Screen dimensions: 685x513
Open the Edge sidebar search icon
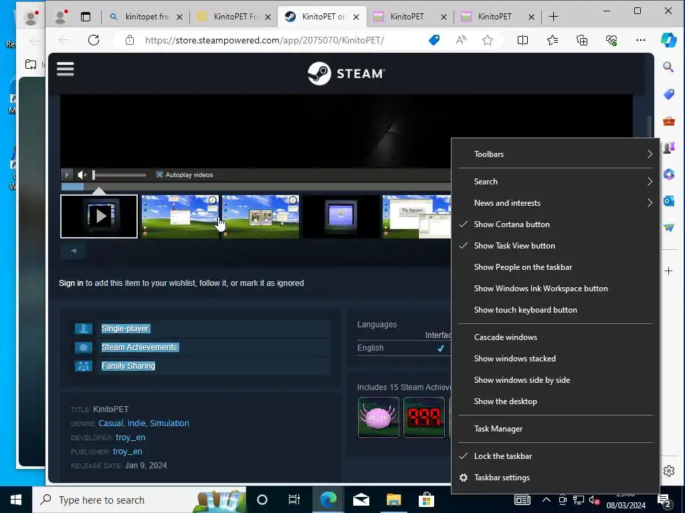[668, 67]
